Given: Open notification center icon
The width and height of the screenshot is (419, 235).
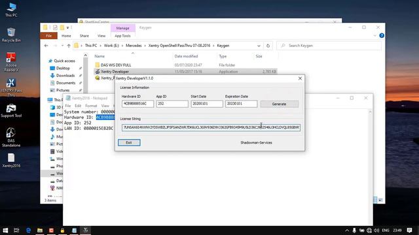Looking at the screenshot, I should 409,230.
